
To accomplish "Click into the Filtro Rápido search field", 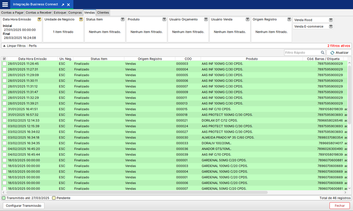I will [302, 53].
